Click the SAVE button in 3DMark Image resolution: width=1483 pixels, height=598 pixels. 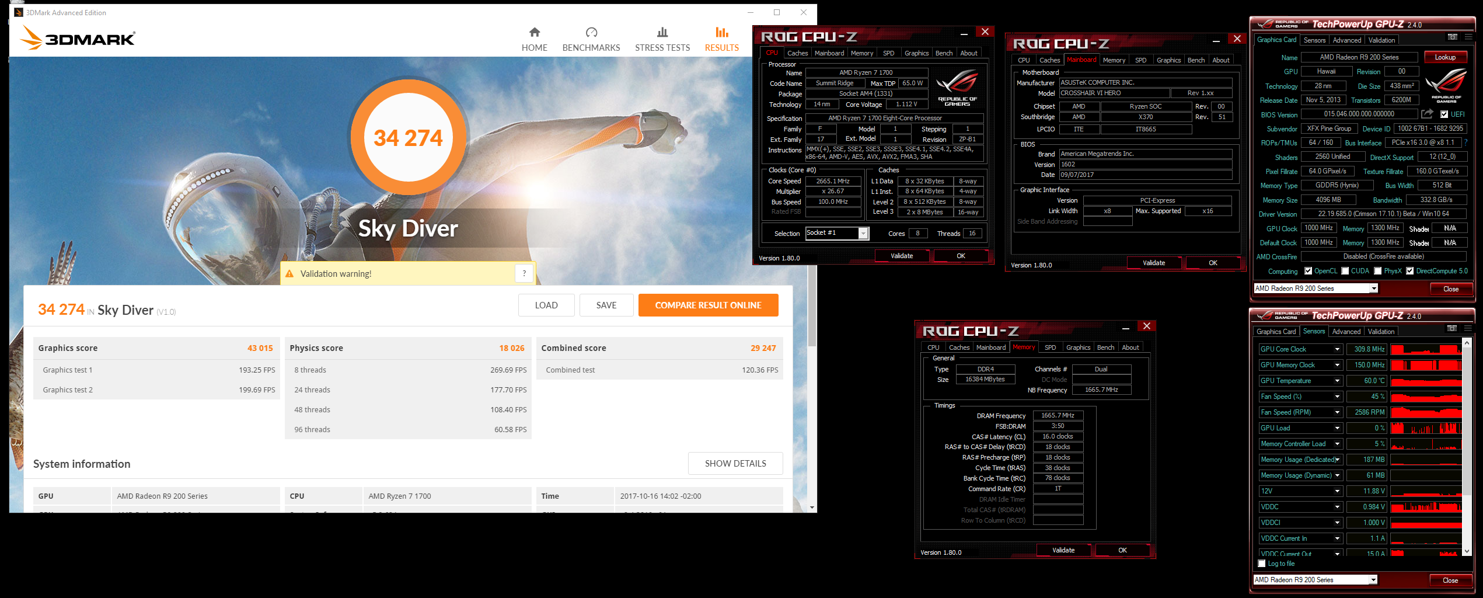[606, 305]
